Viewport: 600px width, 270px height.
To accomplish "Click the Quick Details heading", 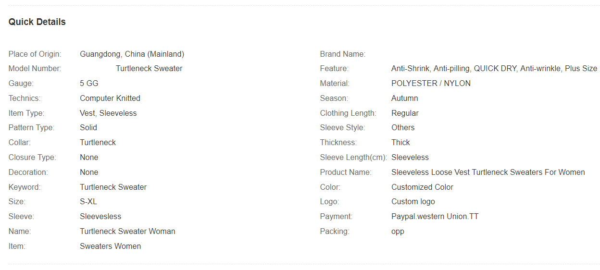I will tap(37, 22).
